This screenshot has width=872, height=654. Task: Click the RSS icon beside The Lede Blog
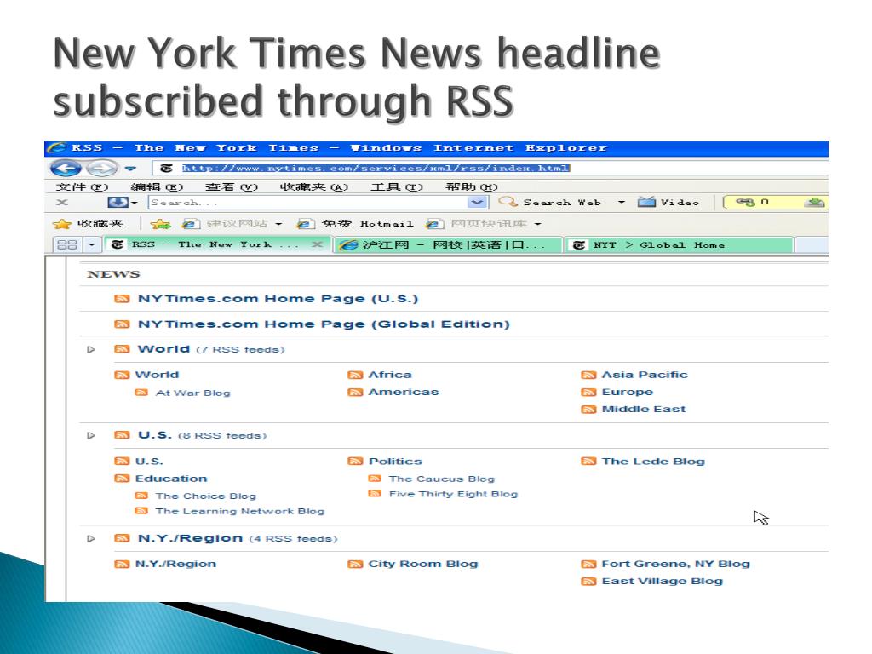tap(588, 461)
